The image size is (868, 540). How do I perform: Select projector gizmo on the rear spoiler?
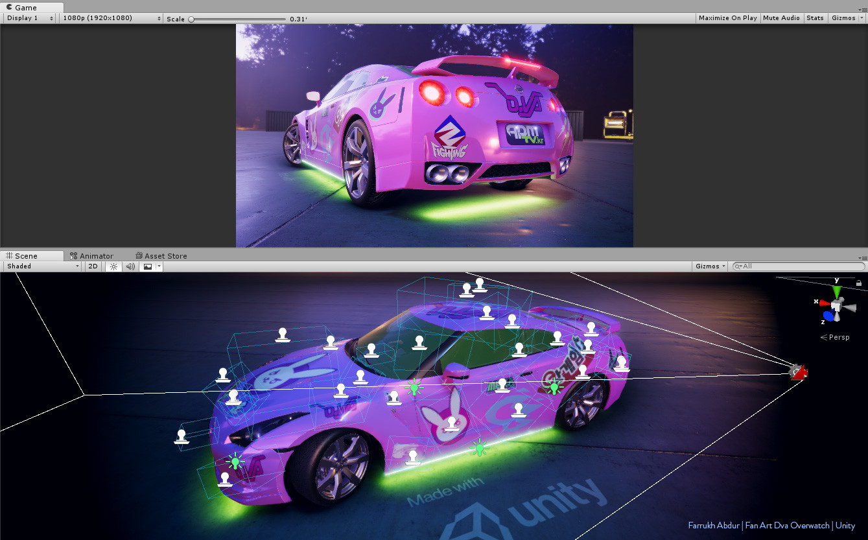(590, 329)
